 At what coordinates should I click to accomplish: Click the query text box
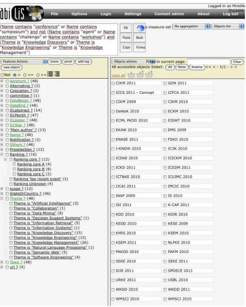tap(59, 39)
